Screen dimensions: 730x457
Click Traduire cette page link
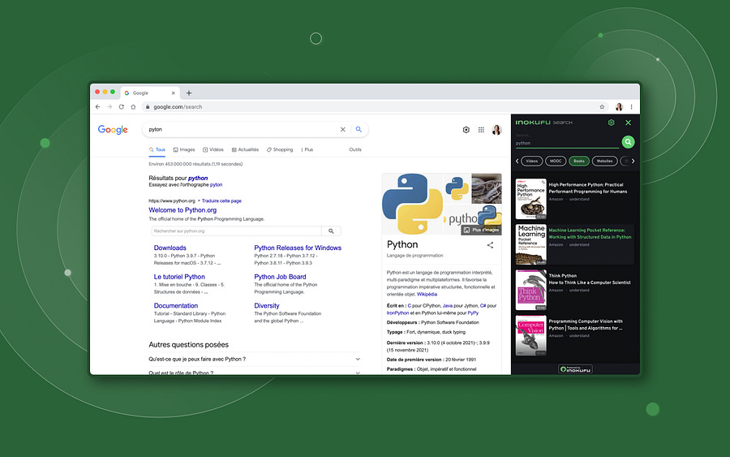click(x=221, y=200)
